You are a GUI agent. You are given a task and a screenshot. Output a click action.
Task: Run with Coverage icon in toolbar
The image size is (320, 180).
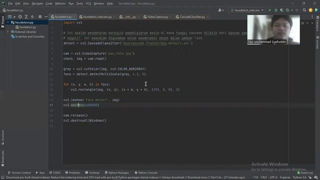pyautogui.click(x=282, y=10)
